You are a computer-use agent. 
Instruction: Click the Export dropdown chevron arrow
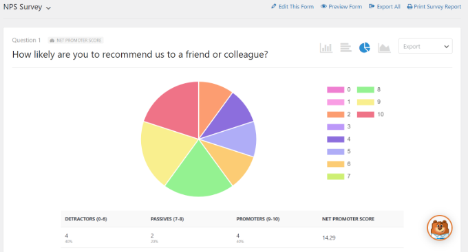446,47
